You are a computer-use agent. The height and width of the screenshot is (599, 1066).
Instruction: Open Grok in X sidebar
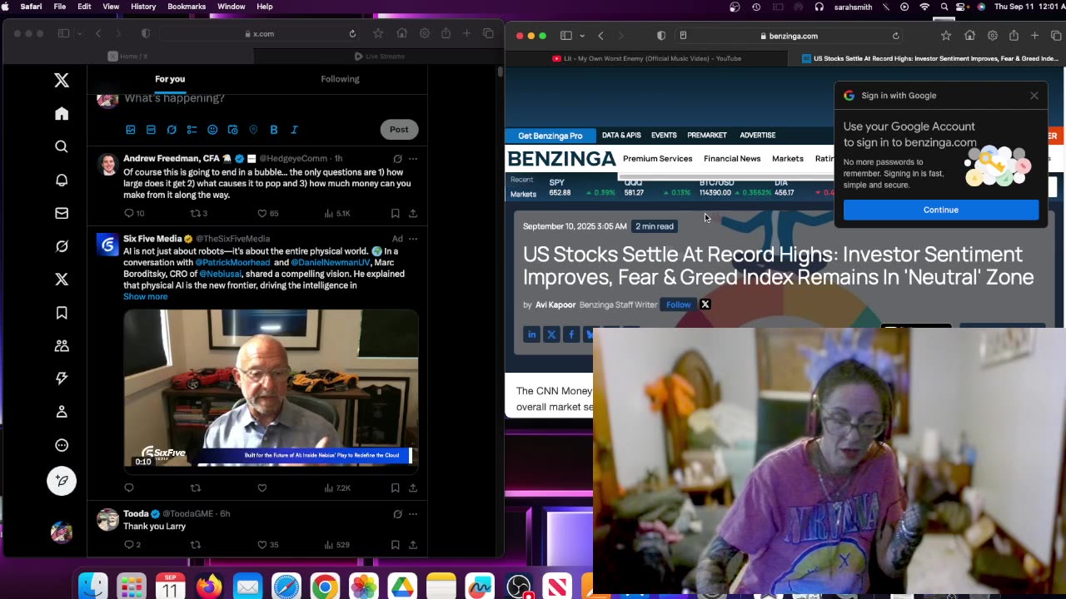coord(62,246)
